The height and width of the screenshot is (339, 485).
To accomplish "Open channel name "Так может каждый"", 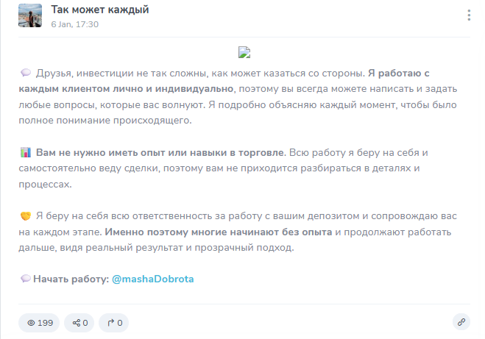I will coord(100,10).
